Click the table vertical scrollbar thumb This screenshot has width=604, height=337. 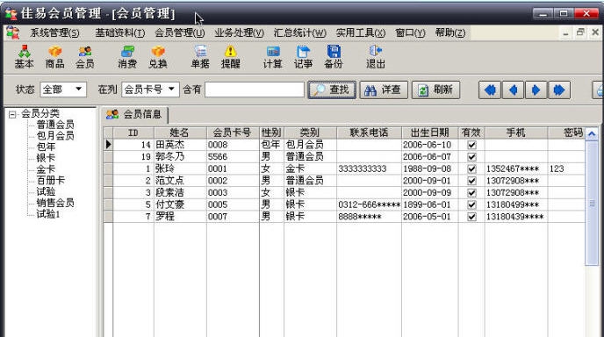pyautogui.click(x=592, y=203)
